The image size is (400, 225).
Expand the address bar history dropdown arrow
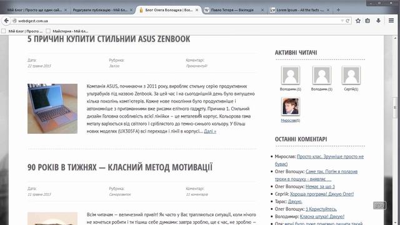click(x=342, y=21)
